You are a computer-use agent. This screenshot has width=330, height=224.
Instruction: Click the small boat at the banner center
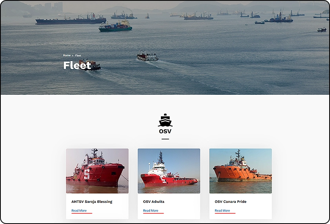(x=148, y=56)
